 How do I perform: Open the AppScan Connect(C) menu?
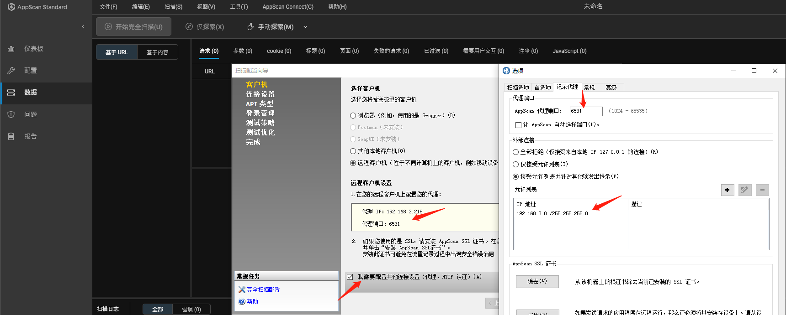click(x=288, y=7)
